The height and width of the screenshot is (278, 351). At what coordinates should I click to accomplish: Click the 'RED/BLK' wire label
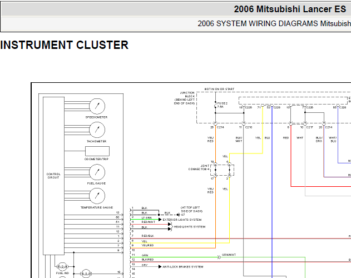[x=148, y=236]
